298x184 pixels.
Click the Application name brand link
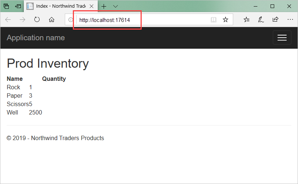pos(36,38)
